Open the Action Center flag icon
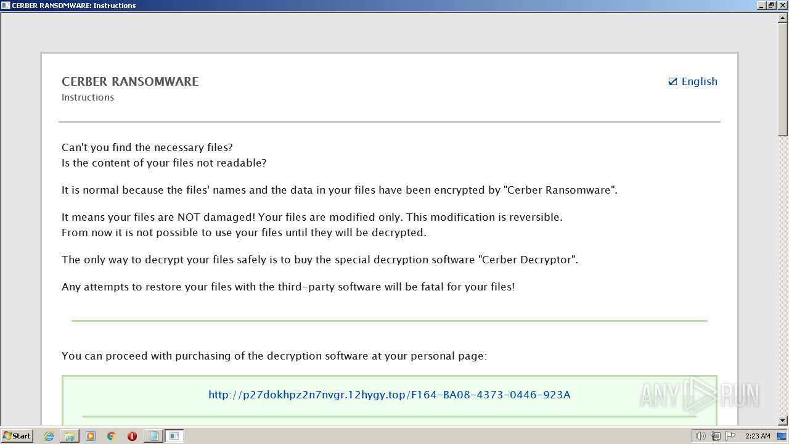The height and width of the screenshot is (444, 789). pos(730,436)
